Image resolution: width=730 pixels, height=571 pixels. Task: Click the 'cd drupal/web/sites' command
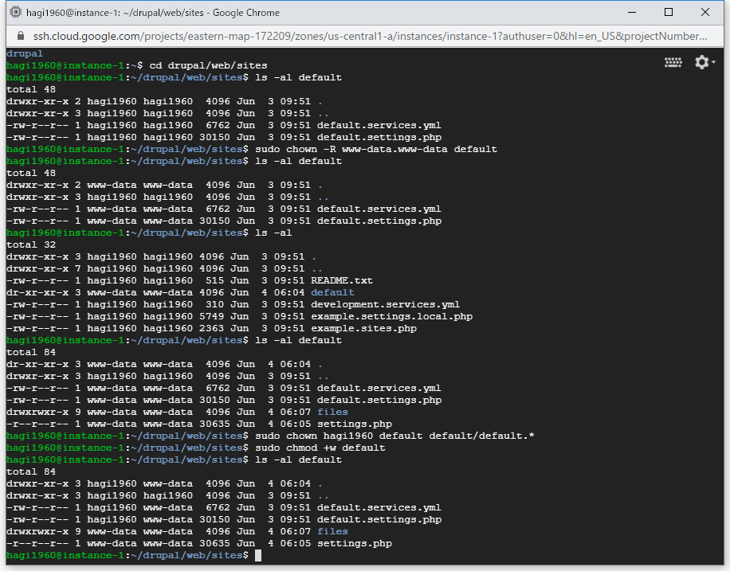(208, 65)
